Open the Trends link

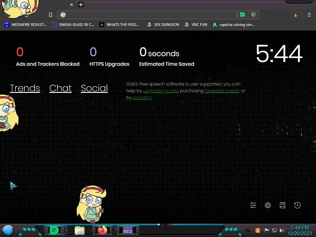25,88
